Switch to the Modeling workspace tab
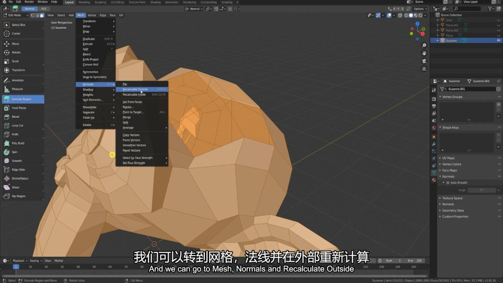Screen dimensions: 503x283 [x=84, y=2]
